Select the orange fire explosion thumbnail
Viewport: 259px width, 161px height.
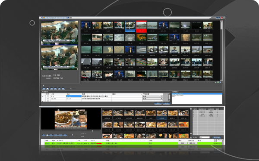(x=142, y=38)
